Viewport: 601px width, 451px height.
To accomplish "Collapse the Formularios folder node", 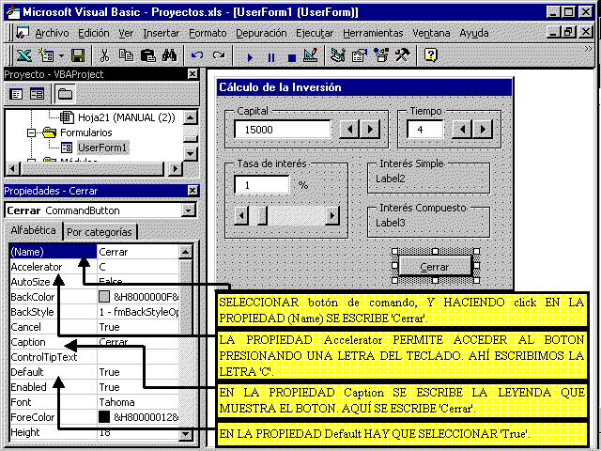I will click(x=31, y=132).
